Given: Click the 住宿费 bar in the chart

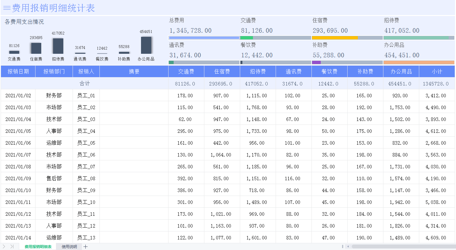Looking at the screenshot, I should pyautogui.click(x=36, y=48).
